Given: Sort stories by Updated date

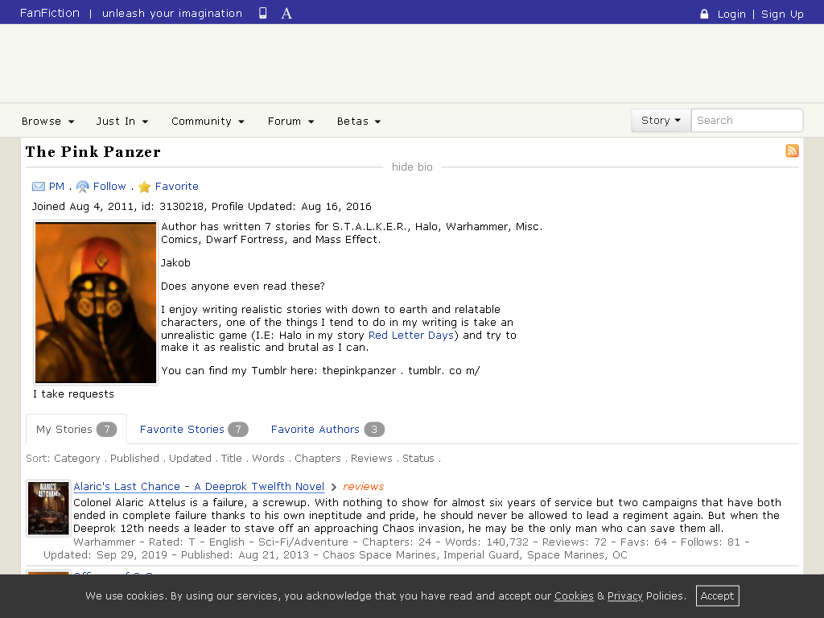Looking at the screenshot, I should pos(190,458).
